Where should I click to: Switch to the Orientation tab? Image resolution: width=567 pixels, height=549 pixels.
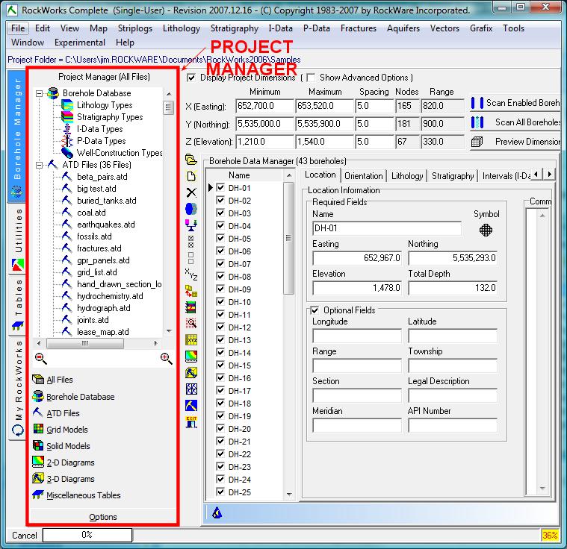point(363,176)
